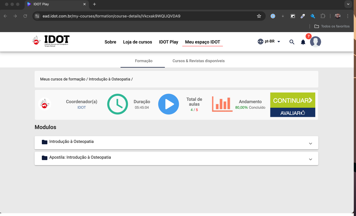
Task: Click the orange bar chart progress icon
Action: (222, 104)
